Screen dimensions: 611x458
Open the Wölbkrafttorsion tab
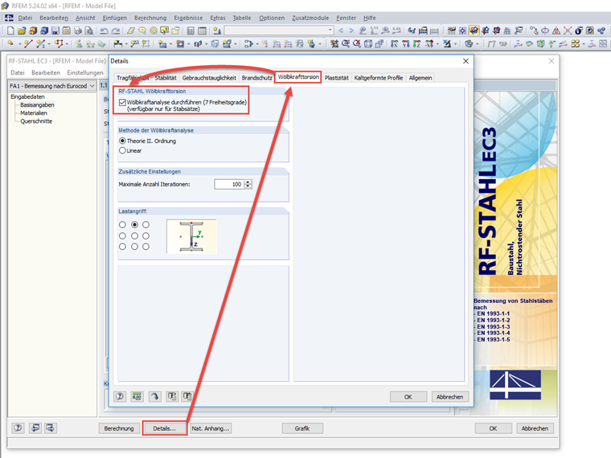pos(298,77)
